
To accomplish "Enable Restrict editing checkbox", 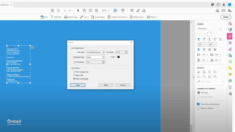I will (x=198, y=108).
